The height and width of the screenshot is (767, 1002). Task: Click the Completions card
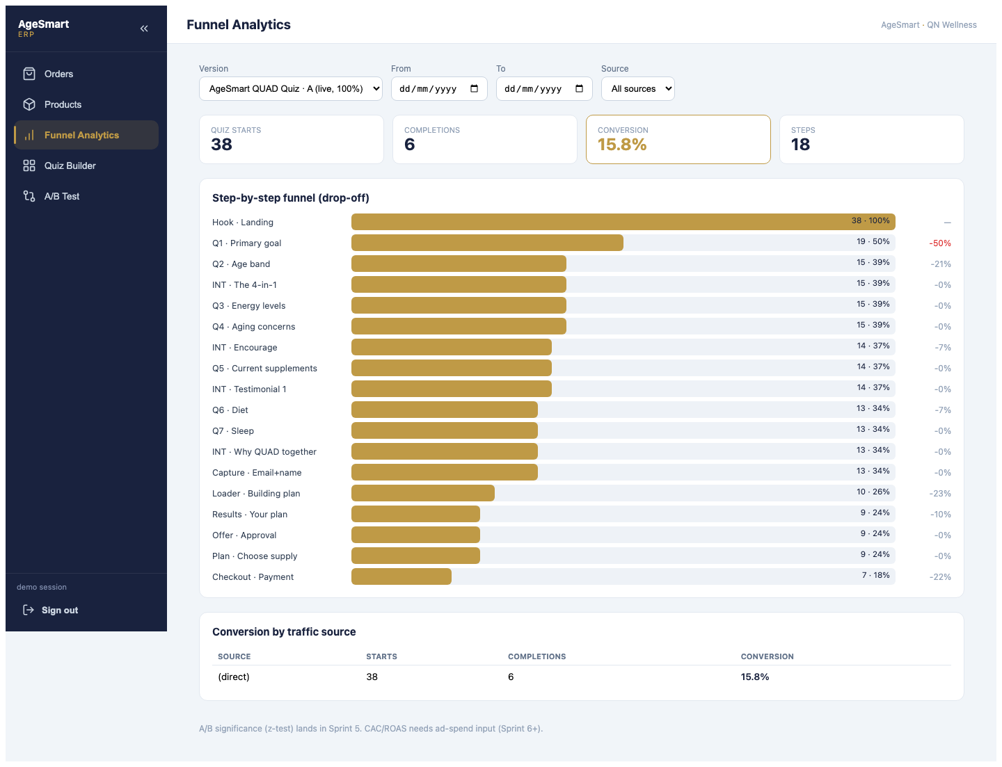(484, 139)
